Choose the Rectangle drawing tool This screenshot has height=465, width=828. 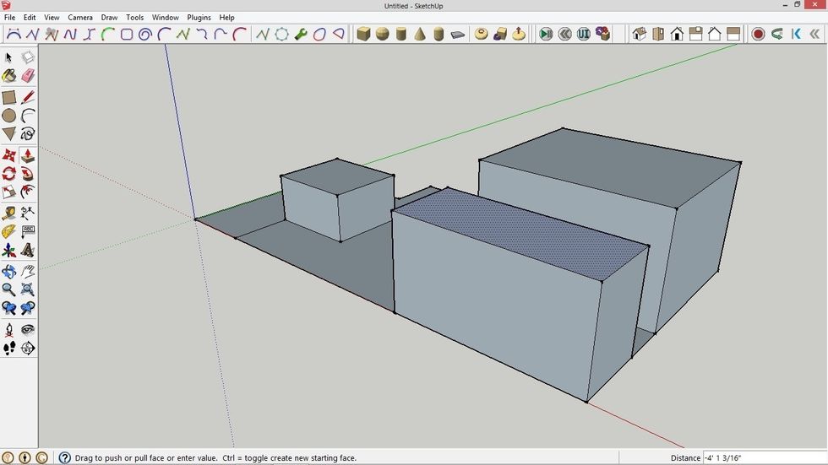click(9, 97)
